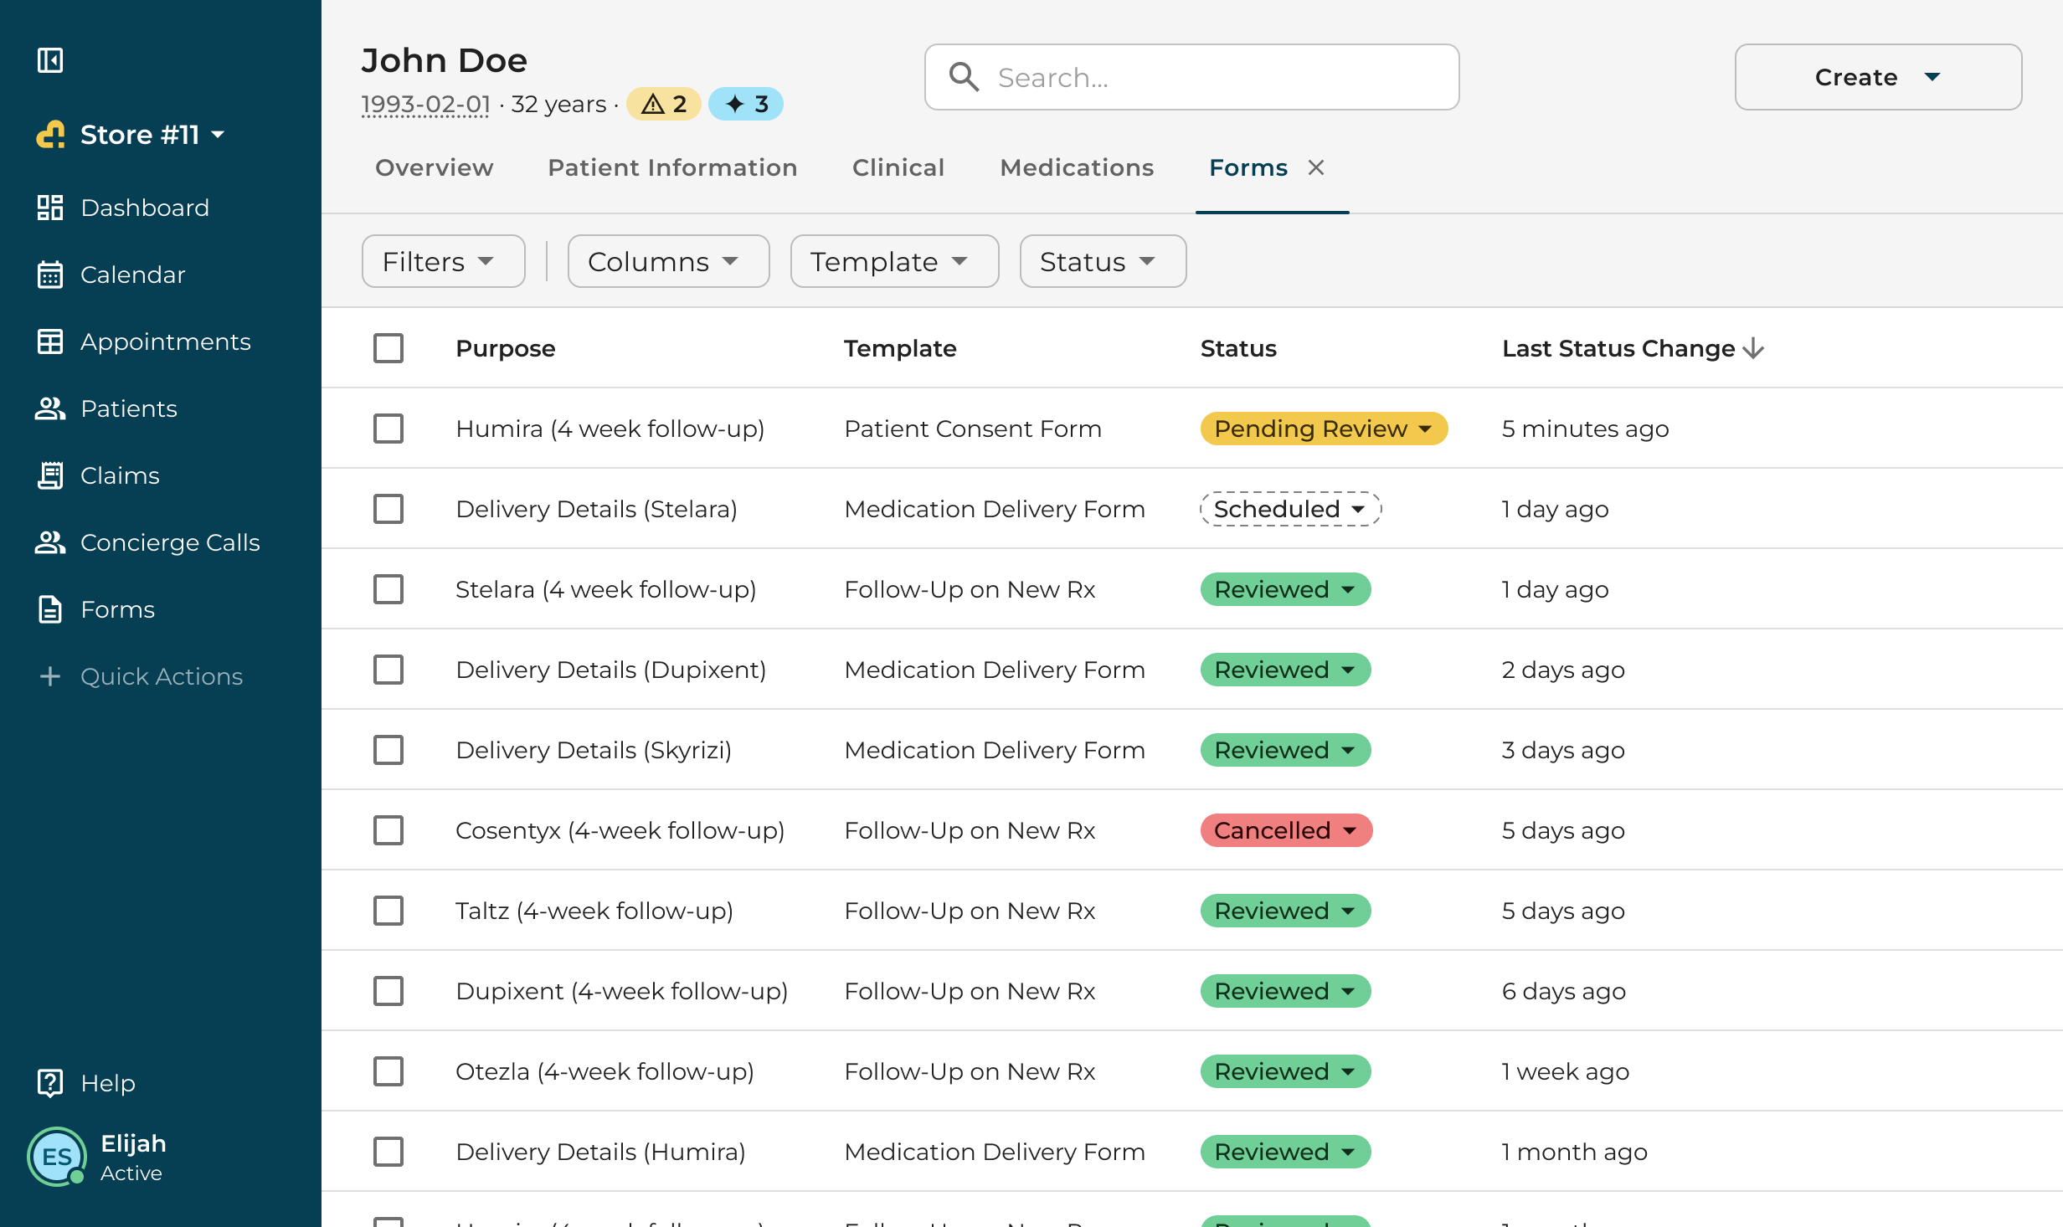Viewport: 2063px width, 1227px height.
Task: Close the Forms tab
Action: 1316,167
